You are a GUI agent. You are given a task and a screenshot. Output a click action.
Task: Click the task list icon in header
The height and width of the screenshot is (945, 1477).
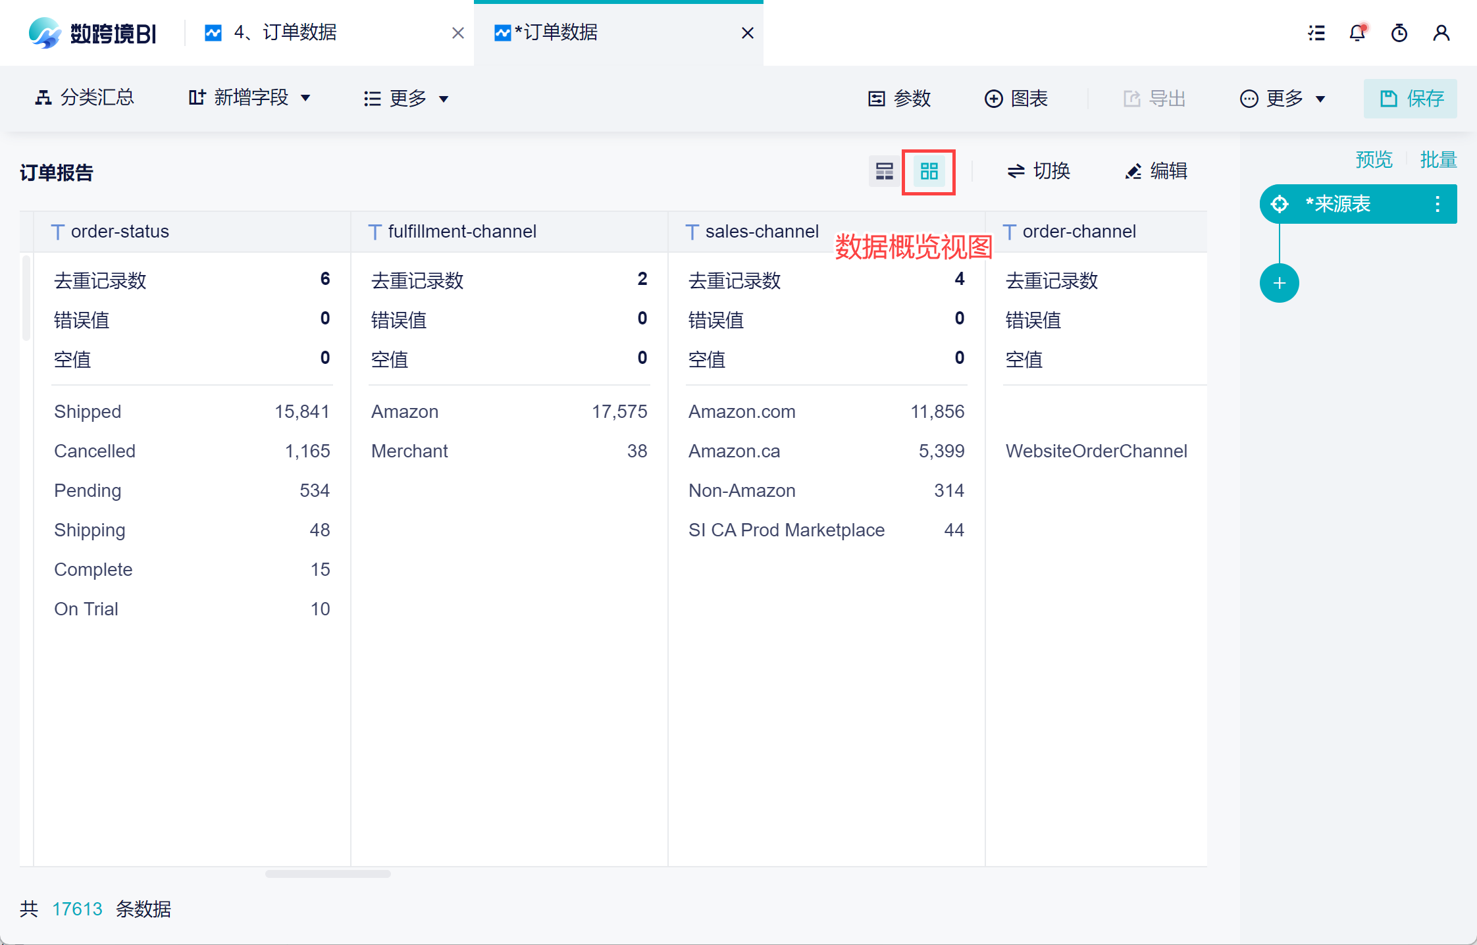tap(1316, 33)
